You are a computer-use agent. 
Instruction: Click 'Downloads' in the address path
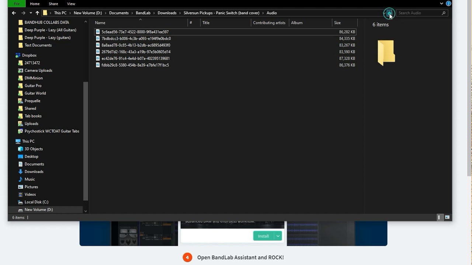click(x=167, y=13)
